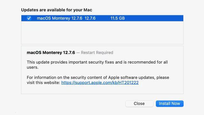The width and height of the screenshot is (204, 115).
Task: Open the support.apple.com/kb/HT201222 link
Action: click(100, 82)
